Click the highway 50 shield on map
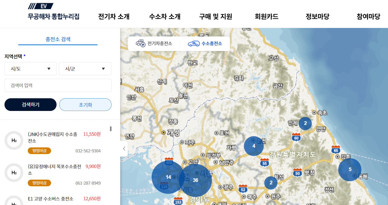The image size is (388, 205). point(298,172)
